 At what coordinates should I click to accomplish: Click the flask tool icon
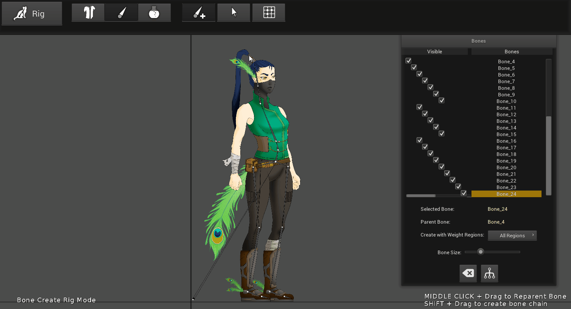point(154,13)
